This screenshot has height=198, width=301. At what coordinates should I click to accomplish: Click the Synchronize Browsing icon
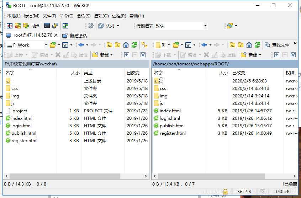click(18, 26)
